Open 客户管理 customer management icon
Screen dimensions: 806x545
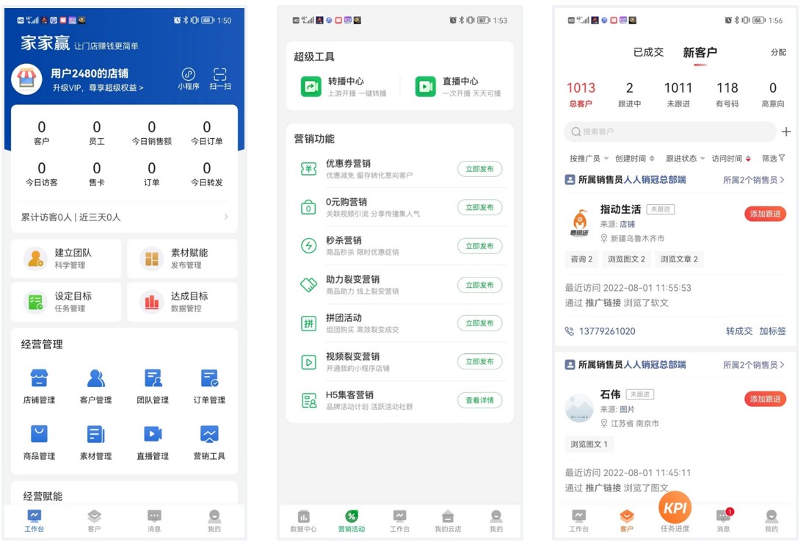tap(95, 386)
